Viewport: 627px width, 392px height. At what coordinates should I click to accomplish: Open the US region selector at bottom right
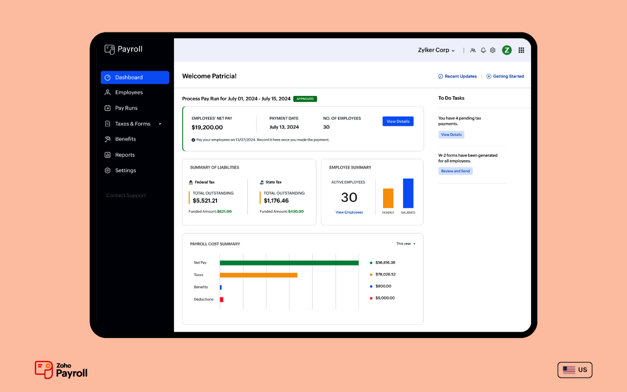click(575, 369)
